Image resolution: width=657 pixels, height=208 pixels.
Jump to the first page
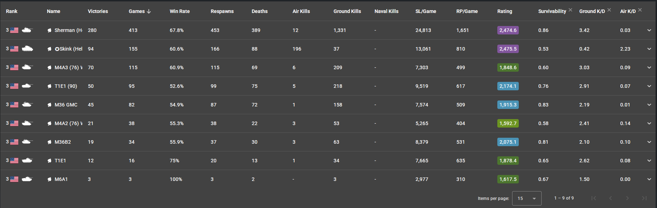594,198
